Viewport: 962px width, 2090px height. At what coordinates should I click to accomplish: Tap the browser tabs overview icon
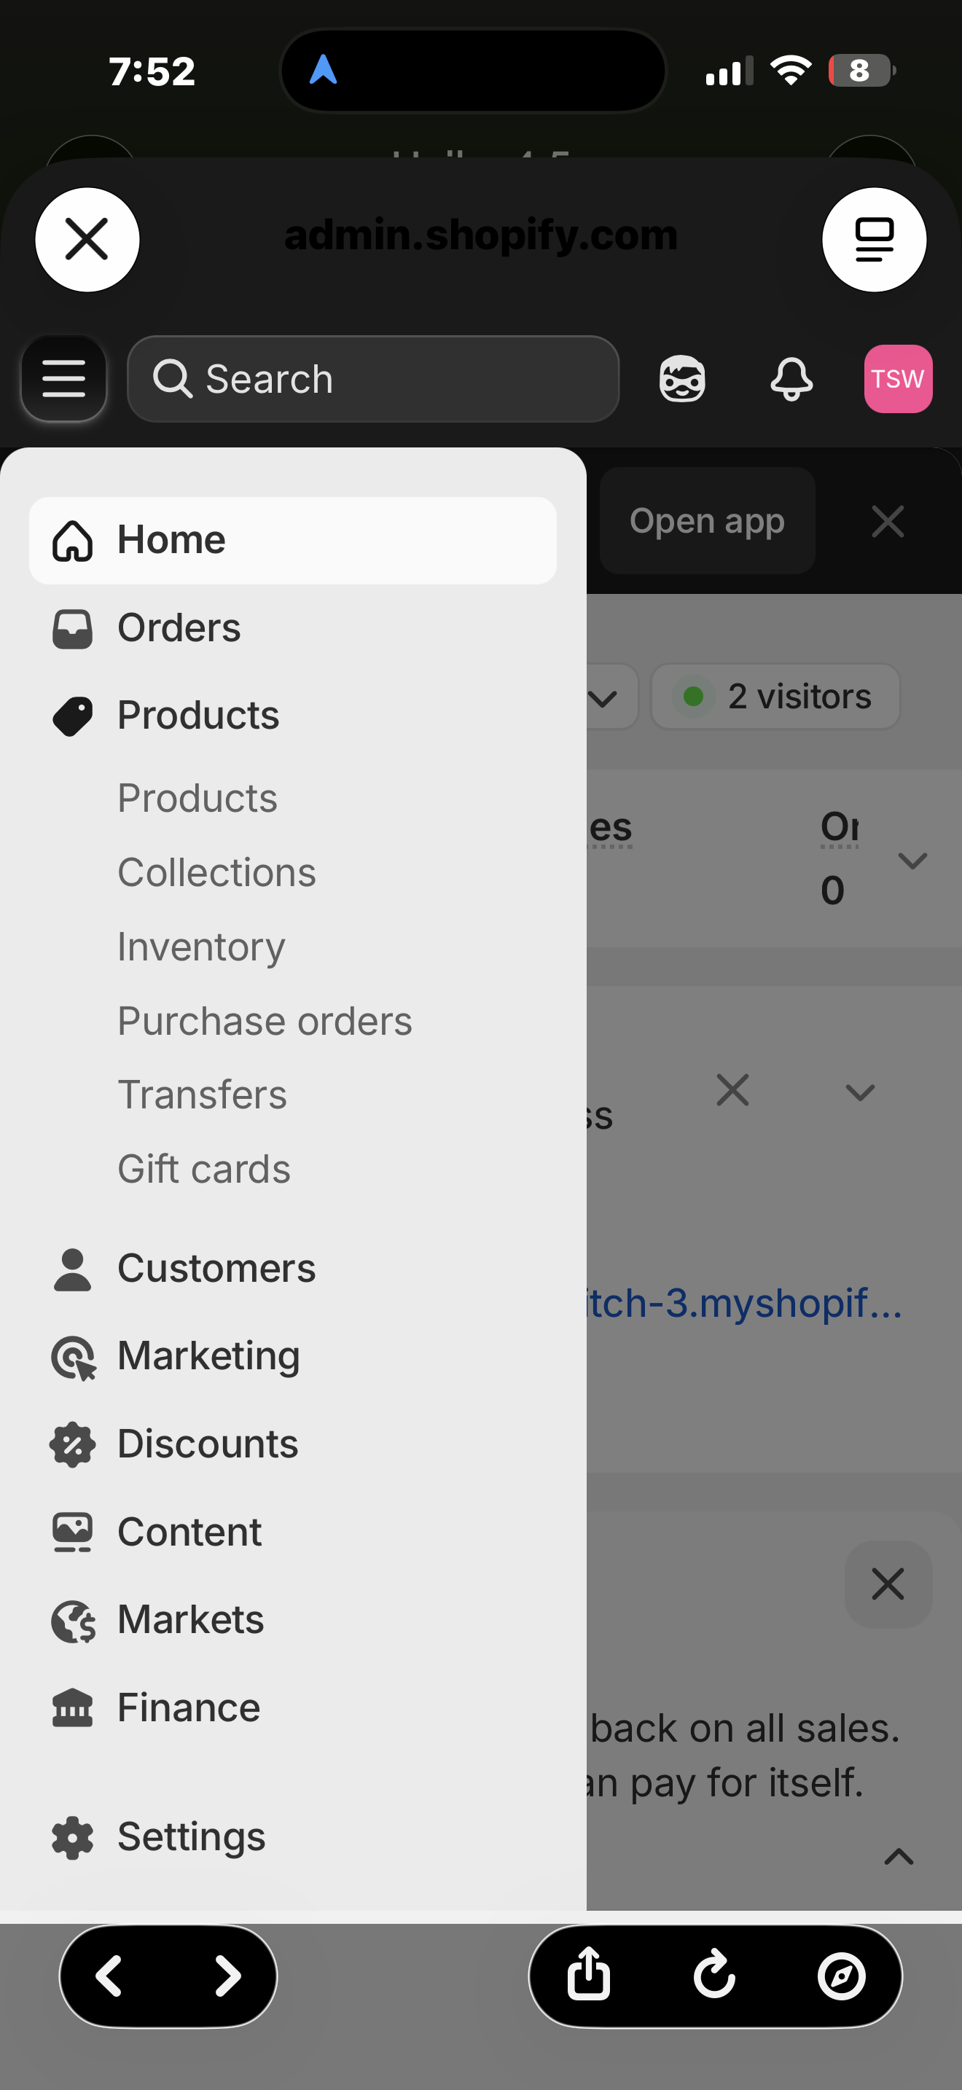coord(874,239)
